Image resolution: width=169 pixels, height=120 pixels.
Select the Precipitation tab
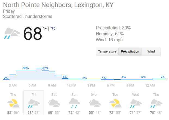[x=130, y=51]
